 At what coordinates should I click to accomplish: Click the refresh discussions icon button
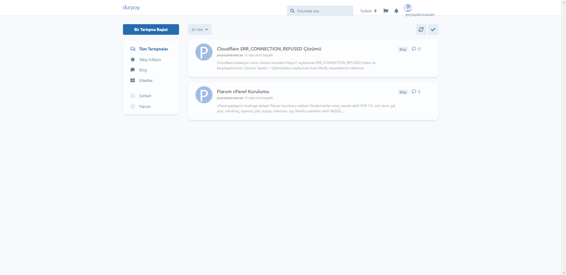tap(421, 29)
